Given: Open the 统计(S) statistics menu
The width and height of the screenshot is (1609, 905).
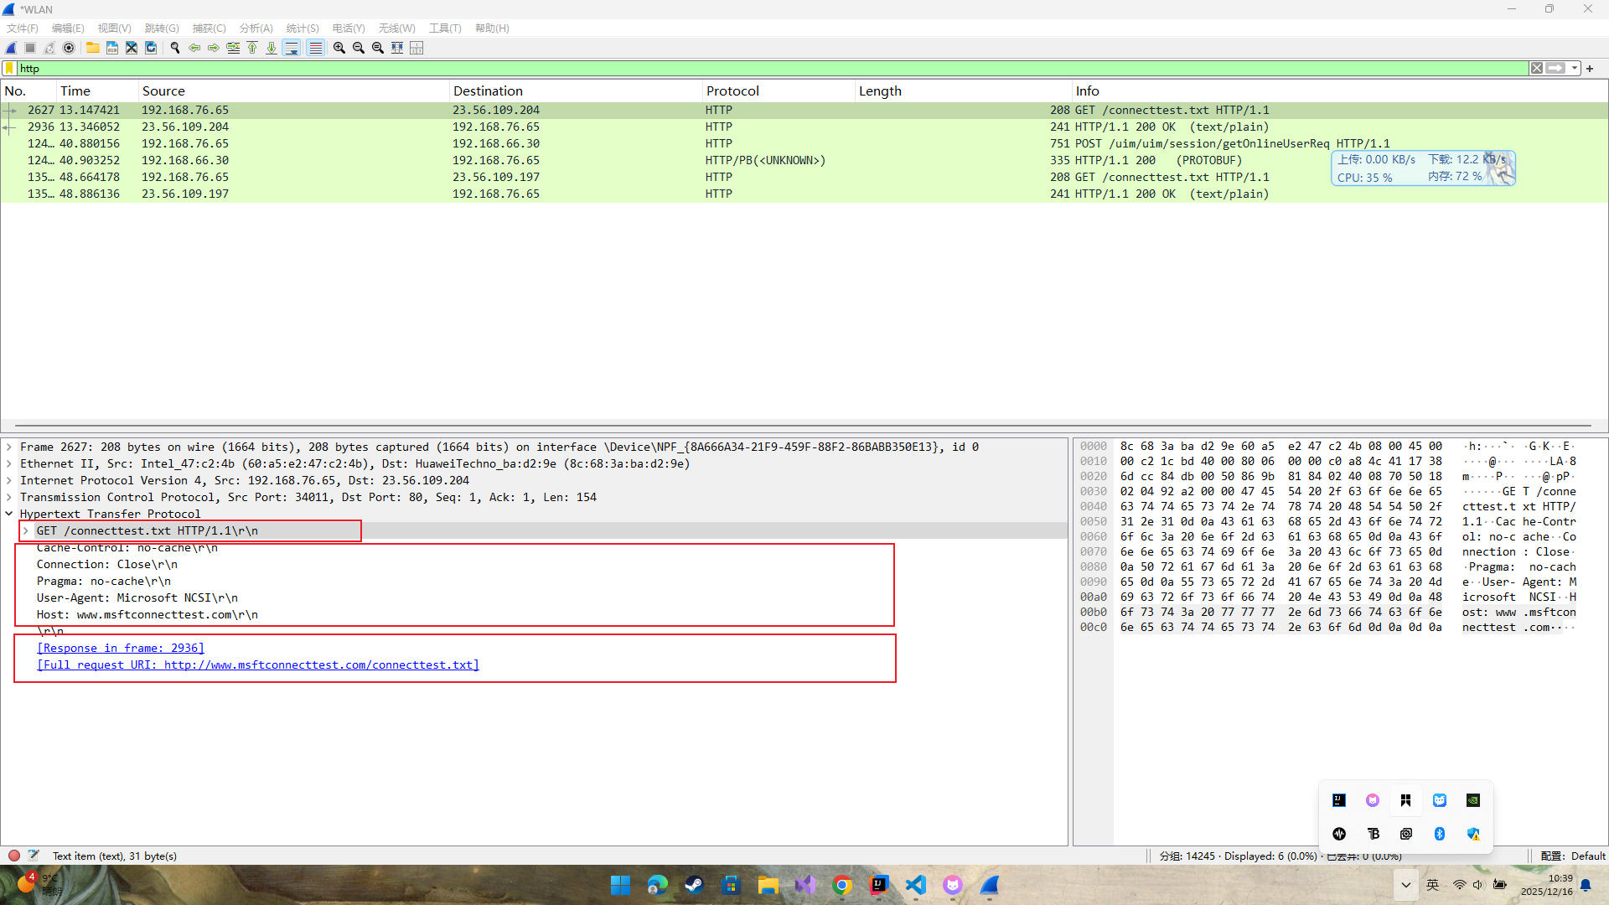Looking at the screenshot, I should point(302,28).
